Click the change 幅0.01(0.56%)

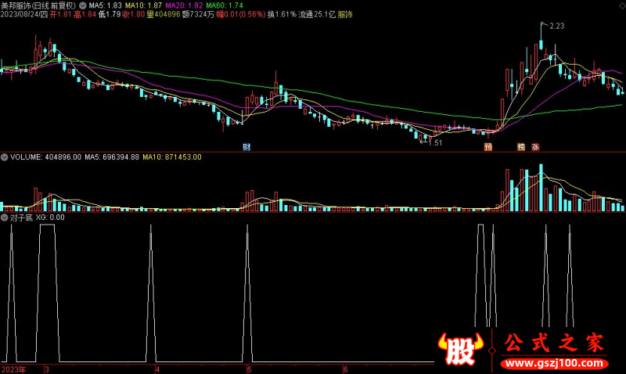tap(241, 14)
